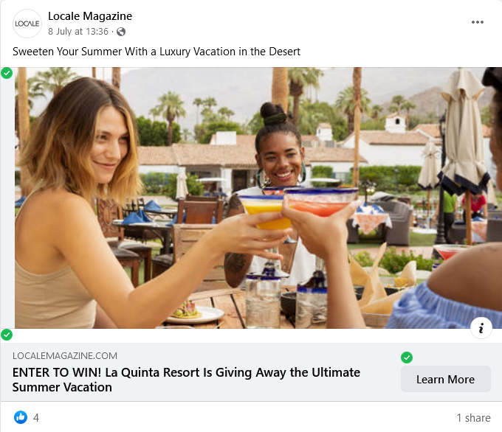View the "1 share" count
The image size is (502, 432).
pos(473,417)
